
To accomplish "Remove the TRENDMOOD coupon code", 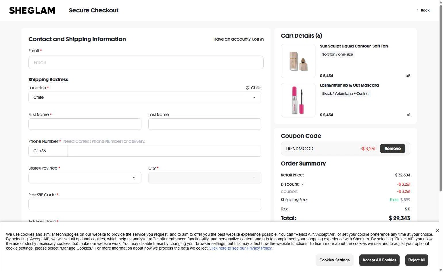I will 393,149.
